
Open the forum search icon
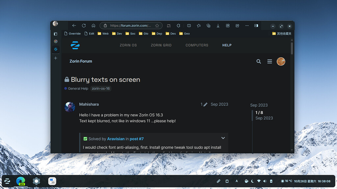click(259, 61)
